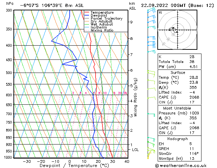Select the Dry Adiabat legend label

(x=101, y=21)
